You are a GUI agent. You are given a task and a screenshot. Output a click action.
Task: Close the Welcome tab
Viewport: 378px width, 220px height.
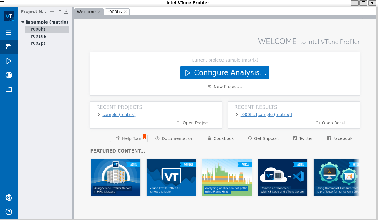pyautogui.click(x=99, y=12)
